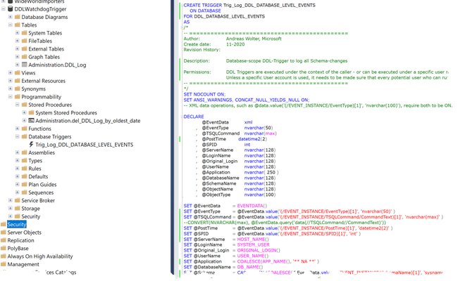Click the Administration.DDL_Log table icon
The height and width of the screenshot is (281, 458).
[25, 65]
